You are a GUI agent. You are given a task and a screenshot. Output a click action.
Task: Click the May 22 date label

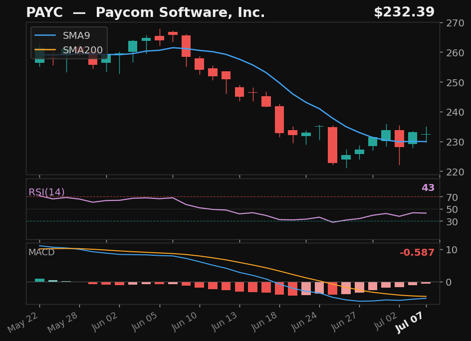23,322
